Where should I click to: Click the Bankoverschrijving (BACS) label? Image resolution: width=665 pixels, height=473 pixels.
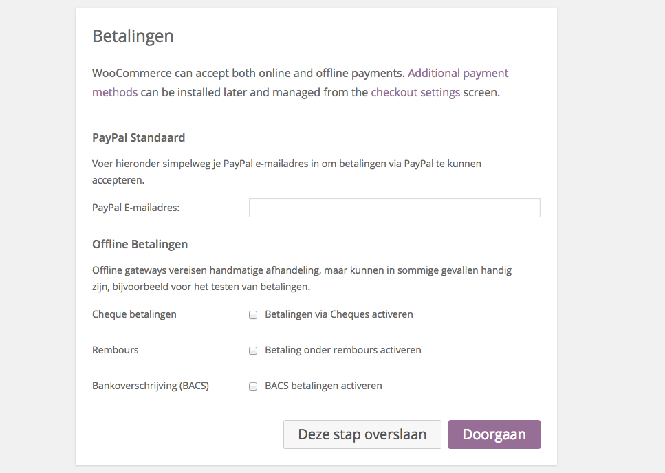[151, 386]
